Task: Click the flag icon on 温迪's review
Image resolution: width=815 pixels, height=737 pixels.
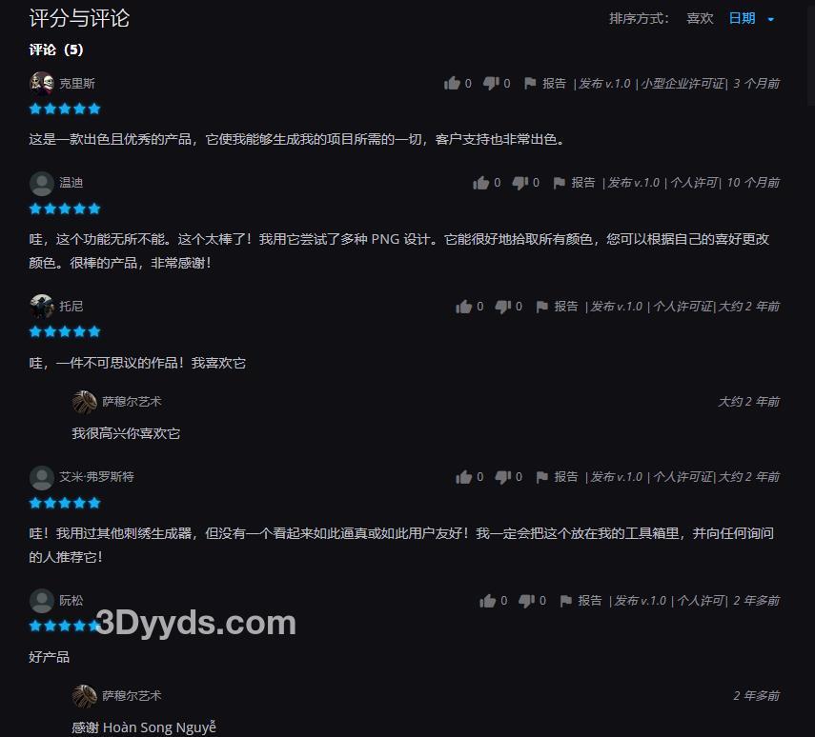Action: pos(560,183)
